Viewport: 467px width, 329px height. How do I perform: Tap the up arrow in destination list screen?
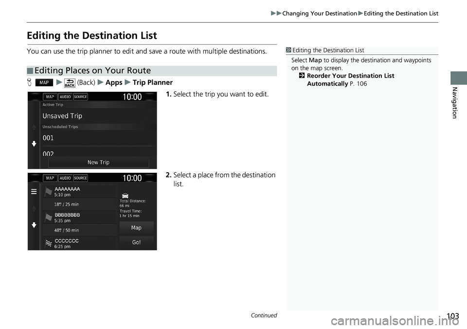click(34, 208)
